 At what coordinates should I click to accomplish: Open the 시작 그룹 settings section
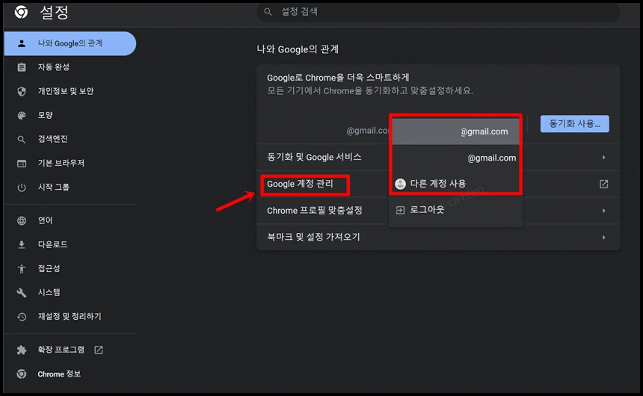(70, 188)
